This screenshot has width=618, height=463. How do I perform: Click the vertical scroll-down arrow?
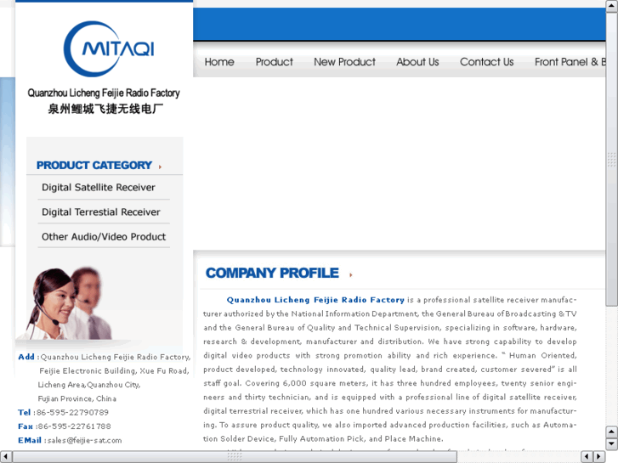click(611, 443)
